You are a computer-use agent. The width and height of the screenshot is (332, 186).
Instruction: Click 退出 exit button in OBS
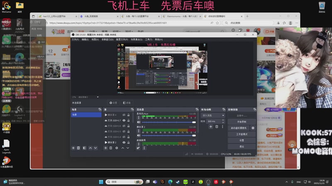tap(242, 146)
